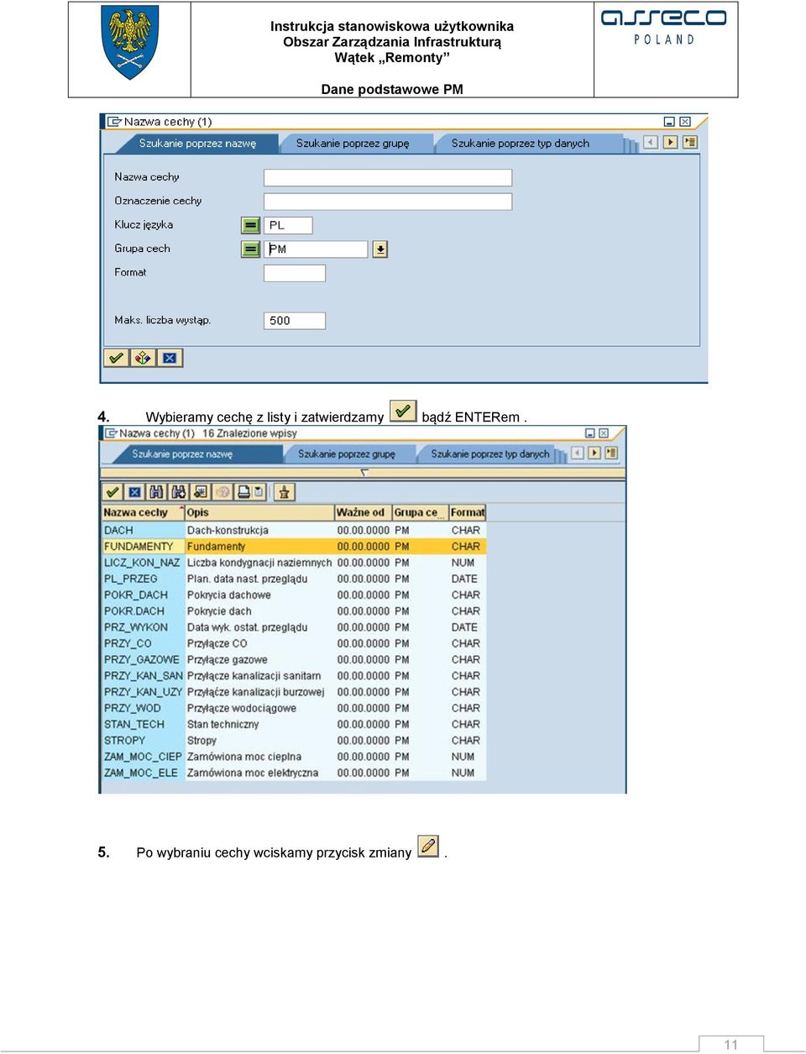Select the STAN_TECH entry
806x1054 pixels.
[x=142, y=724]
